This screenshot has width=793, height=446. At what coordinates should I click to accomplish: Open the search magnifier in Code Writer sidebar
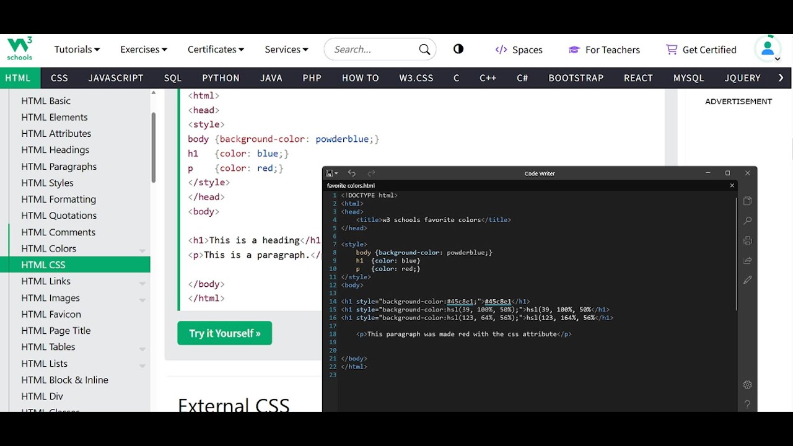[748, 221]
